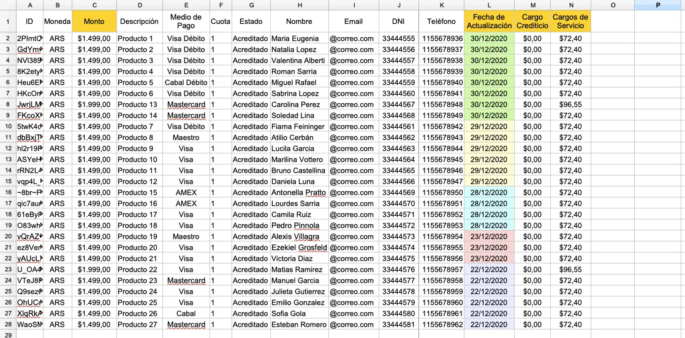Select row 8 header number
This screenshot has width=685, height=338.
[8, 105]
